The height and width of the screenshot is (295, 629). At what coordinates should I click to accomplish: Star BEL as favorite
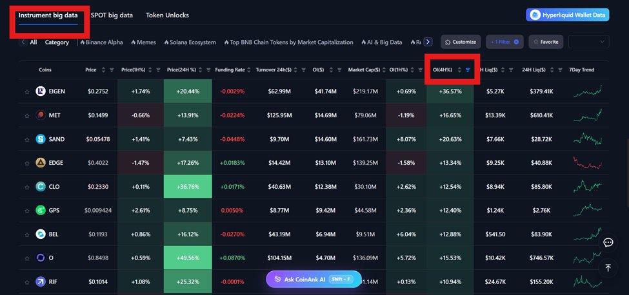[27, 234]
